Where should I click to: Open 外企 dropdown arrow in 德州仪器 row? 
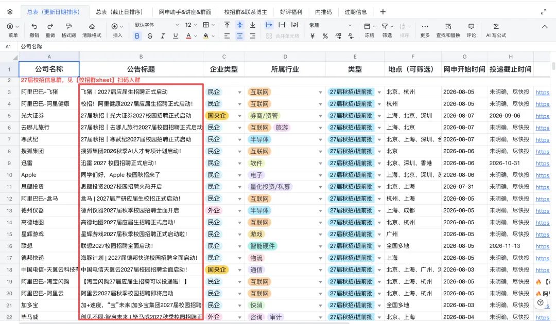[x=240, y=211]
